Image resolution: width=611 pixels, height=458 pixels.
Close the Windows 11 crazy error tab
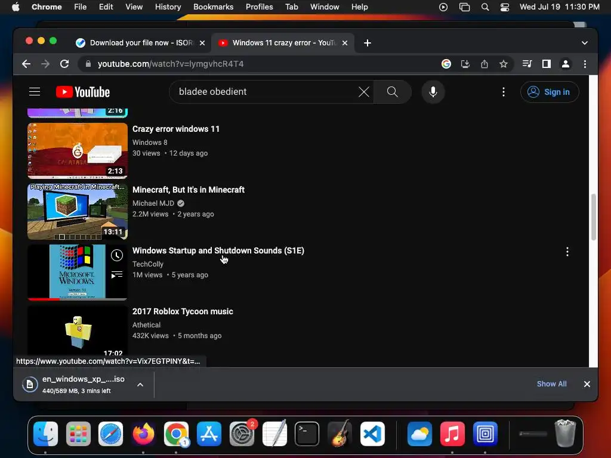[x=345, y=43]
